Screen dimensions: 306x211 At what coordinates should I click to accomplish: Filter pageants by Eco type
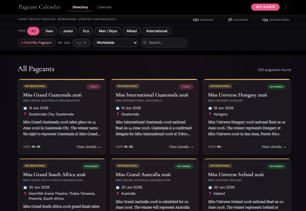click(x=86, y=31)
